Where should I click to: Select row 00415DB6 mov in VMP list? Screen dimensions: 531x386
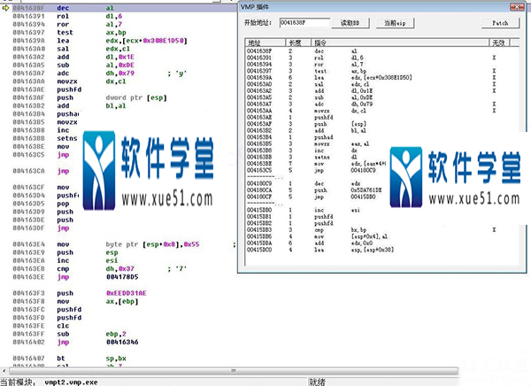pos(382,236)
